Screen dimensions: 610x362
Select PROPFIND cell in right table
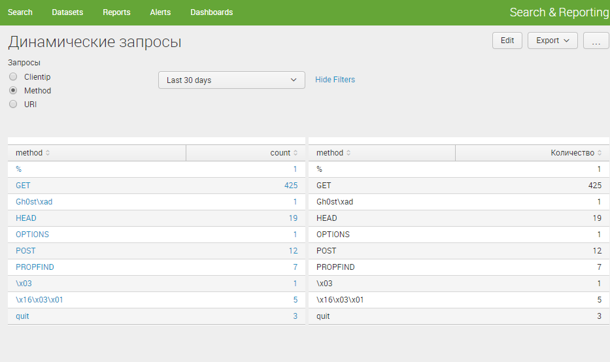point(335,267)
